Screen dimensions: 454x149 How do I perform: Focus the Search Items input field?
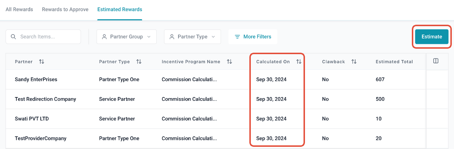[x=47, y=37]
